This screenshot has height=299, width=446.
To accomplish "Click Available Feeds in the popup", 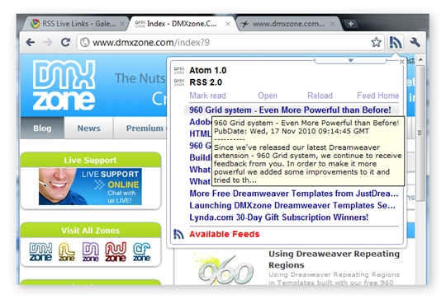I will coord(225,234).
